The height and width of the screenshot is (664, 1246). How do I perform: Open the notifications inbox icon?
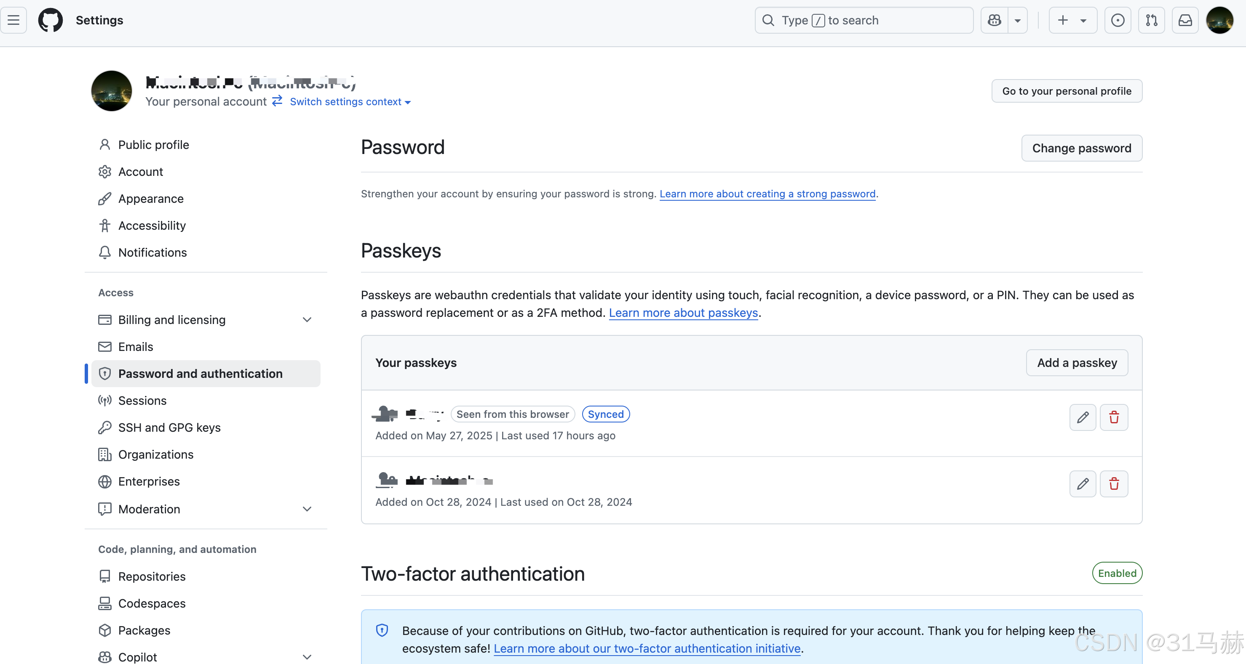coord(1185,20)
